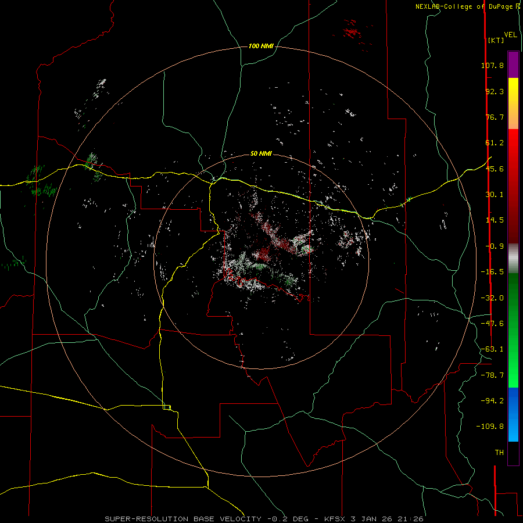Click the TH legend label

click(x=499, y=453)
